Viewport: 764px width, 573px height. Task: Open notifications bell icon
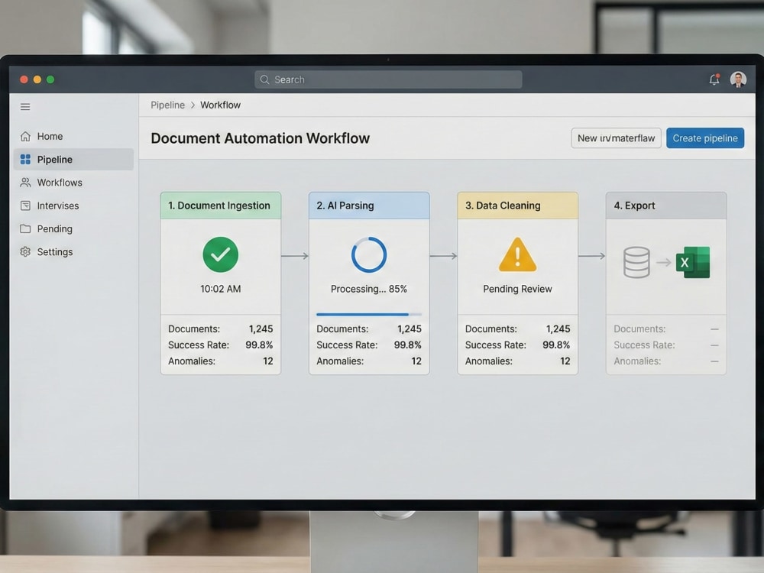click(x=714, y=79)
